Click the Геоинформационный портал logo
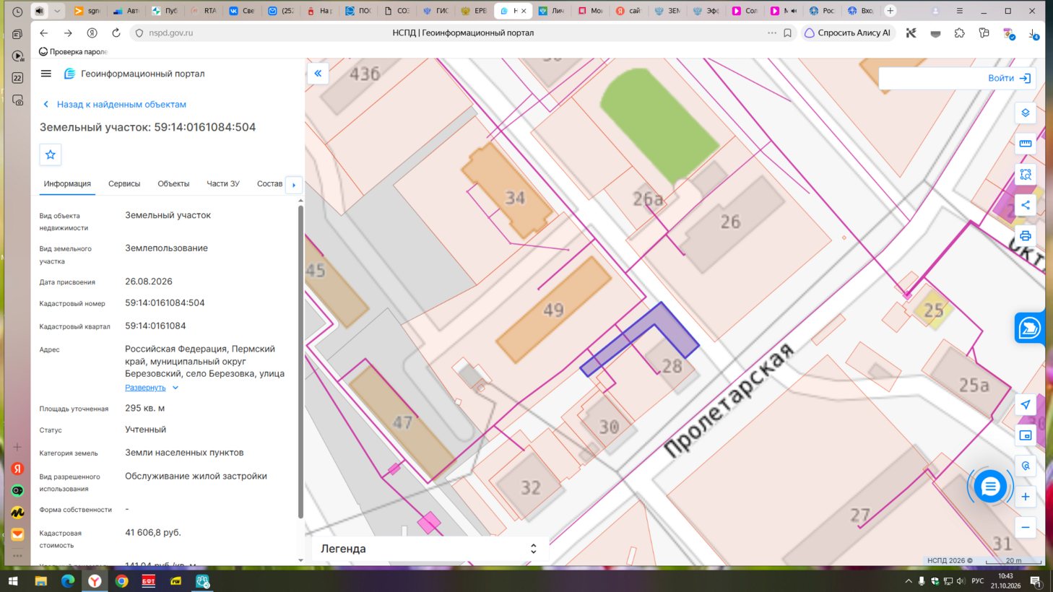This screenshot has width=1053, height=592. [134, 74]
